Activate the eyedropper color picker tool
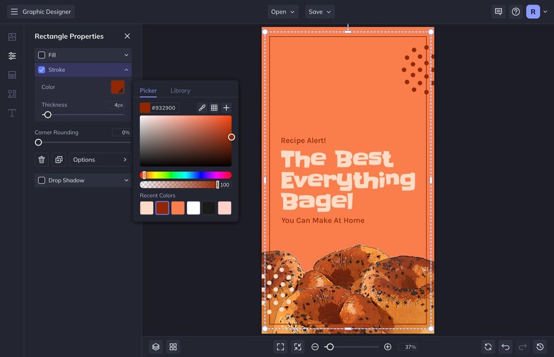 pyautogui.click(x=202, y=108)
